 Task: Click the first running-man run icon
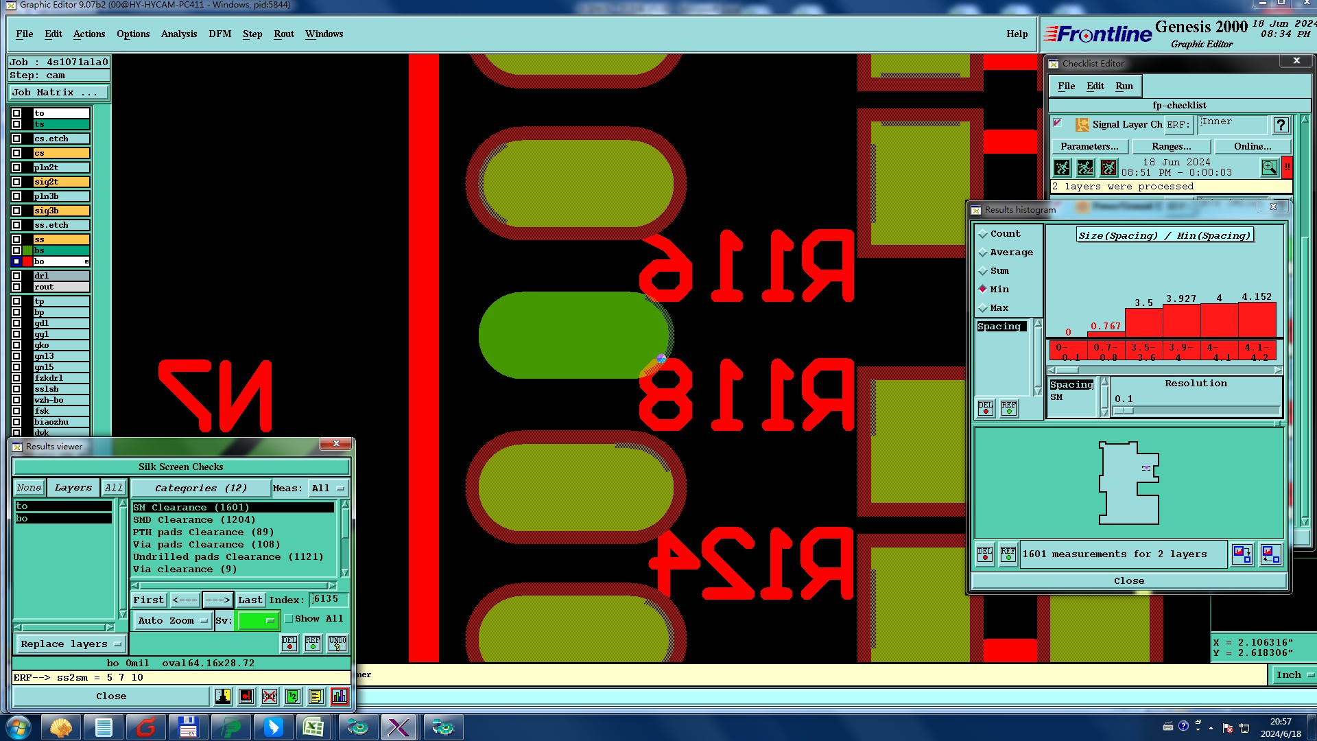[x=1062, y=167]
